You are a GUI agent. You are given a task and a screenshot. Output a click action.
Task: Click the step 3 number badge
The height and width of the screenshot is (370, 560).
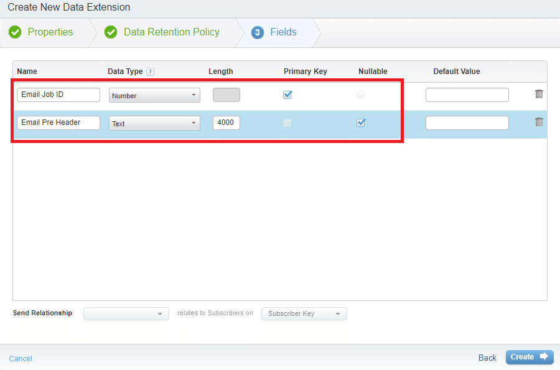pyautogui.click(x=258, y=32)
